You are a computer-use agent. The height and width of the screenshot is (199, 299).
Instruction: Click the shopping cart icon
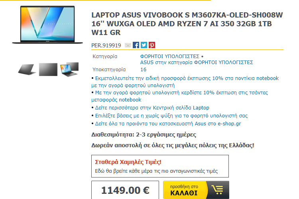pos(218,190)
